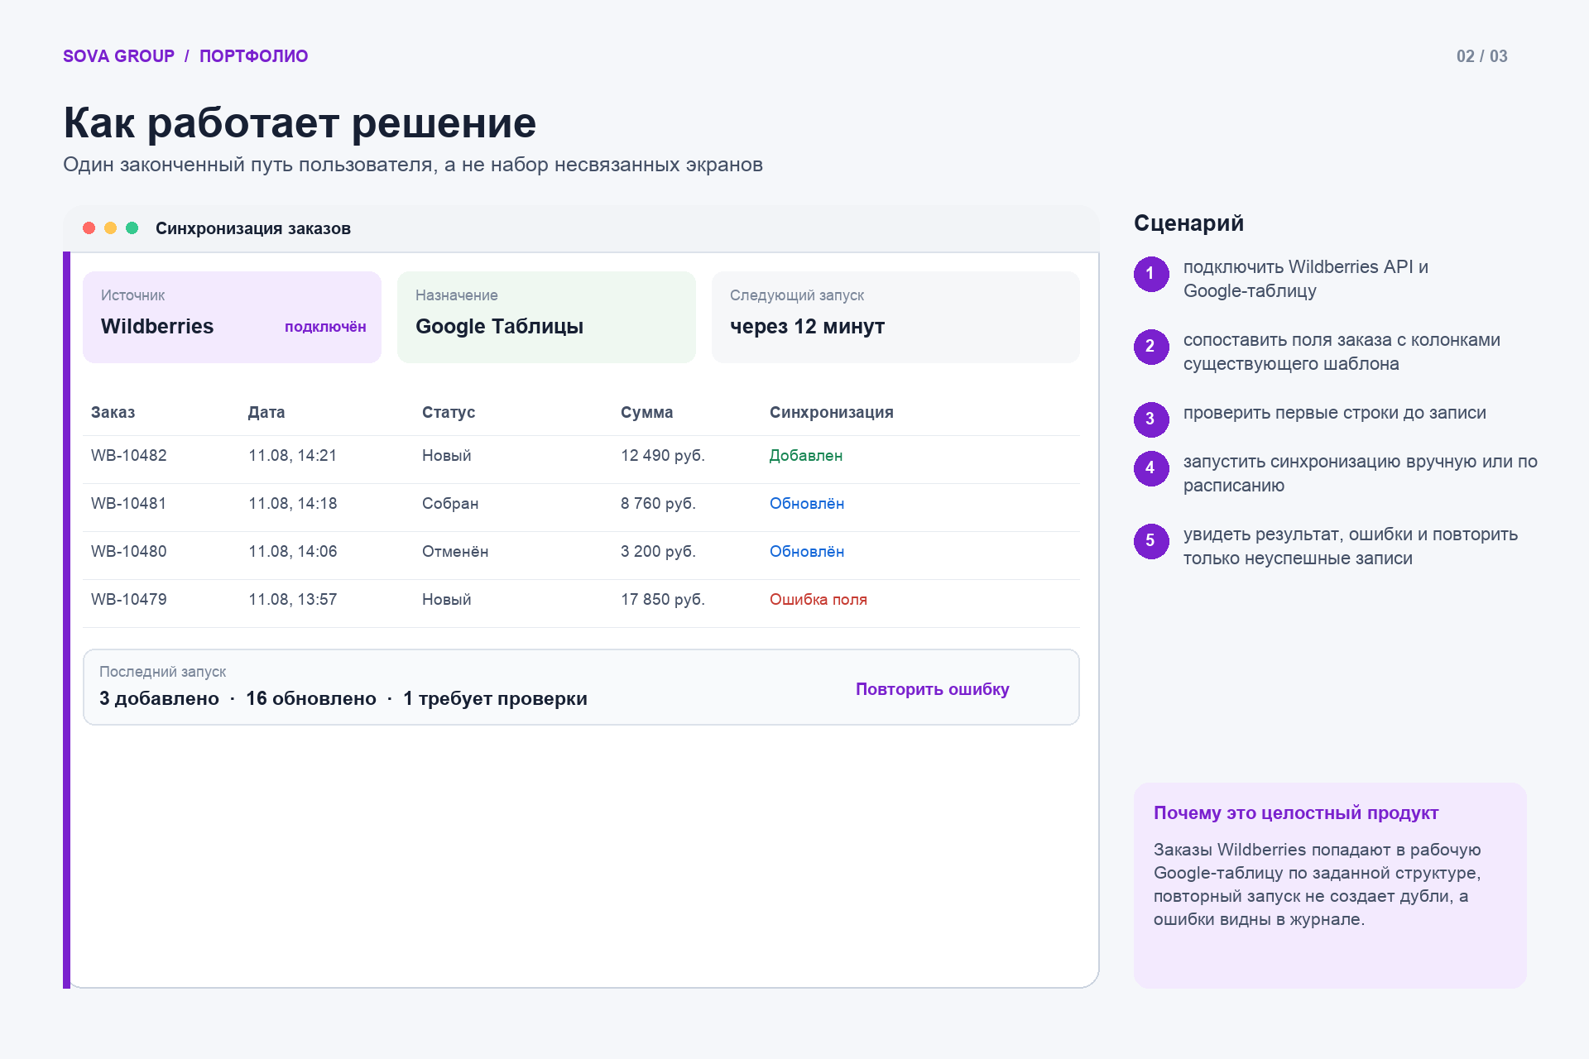Click the Статус column header
Image resolution: width=1589 pixels, height=1059 pixels.
449,412
